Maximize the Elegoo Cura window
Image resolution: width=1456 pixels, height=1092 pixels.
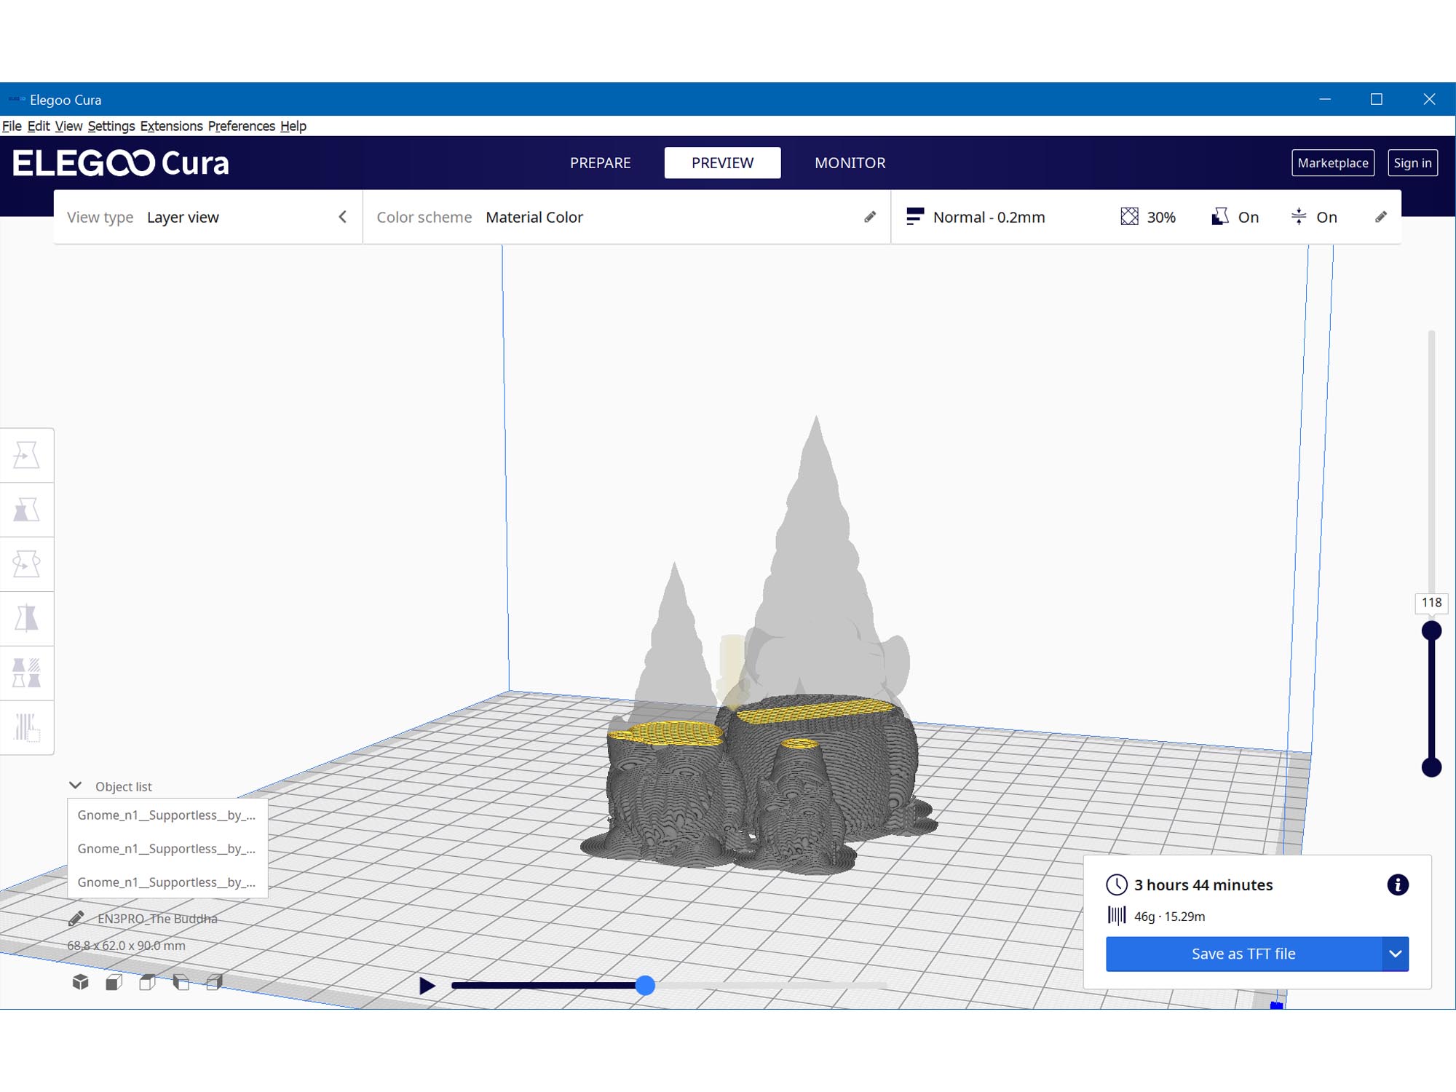point(1377,99)
